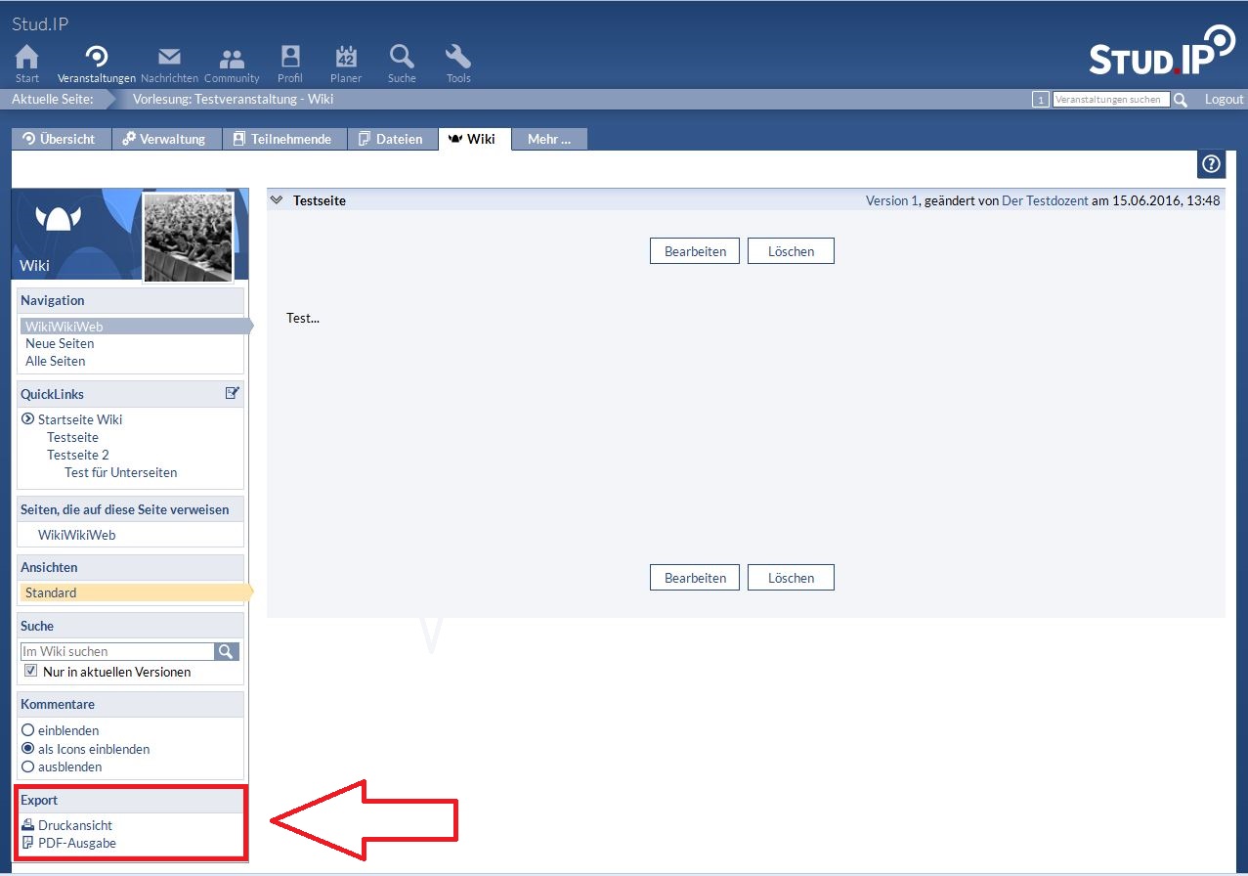1248x876 pixels.
Task: Click the help question mark icon
Action: (x=1211, y=164)
